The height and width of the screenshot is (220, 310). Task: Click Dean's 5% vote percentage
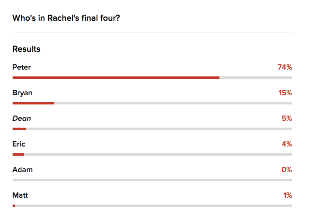286,118
